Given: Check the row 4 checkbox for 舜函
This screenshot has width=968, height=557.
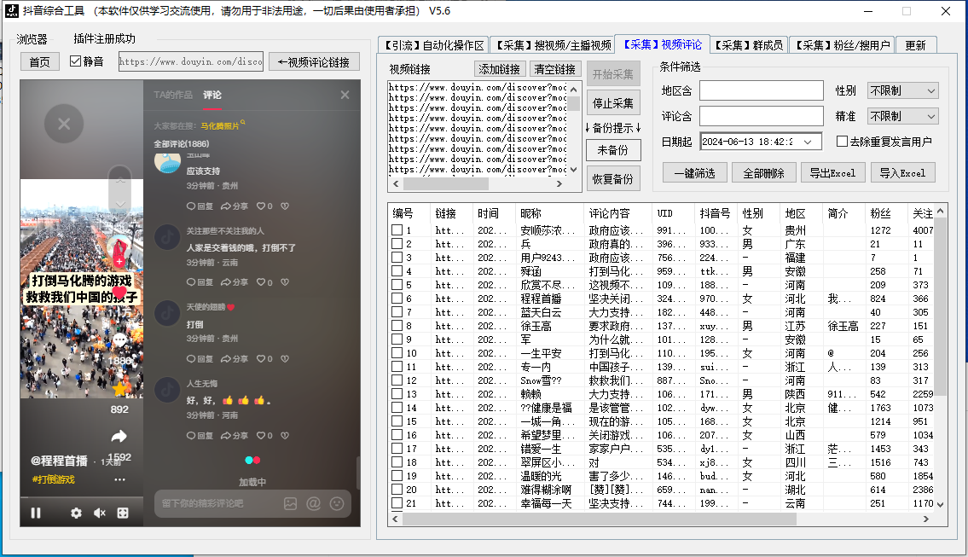Looking at the screenshot, I should 397,271.
